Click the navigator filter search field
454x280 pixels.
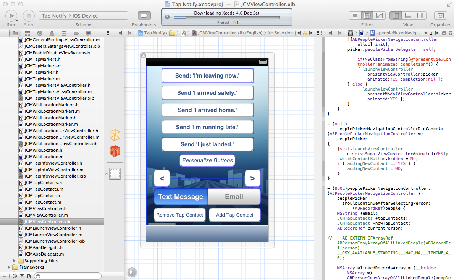68,276
